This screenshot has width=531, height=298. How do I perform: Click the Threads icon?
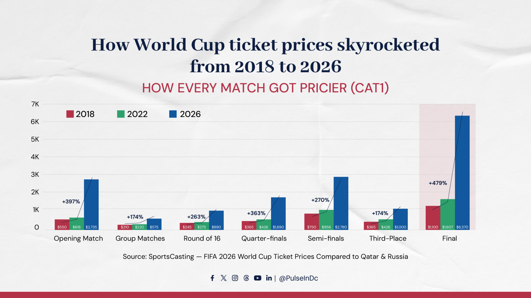246,278
